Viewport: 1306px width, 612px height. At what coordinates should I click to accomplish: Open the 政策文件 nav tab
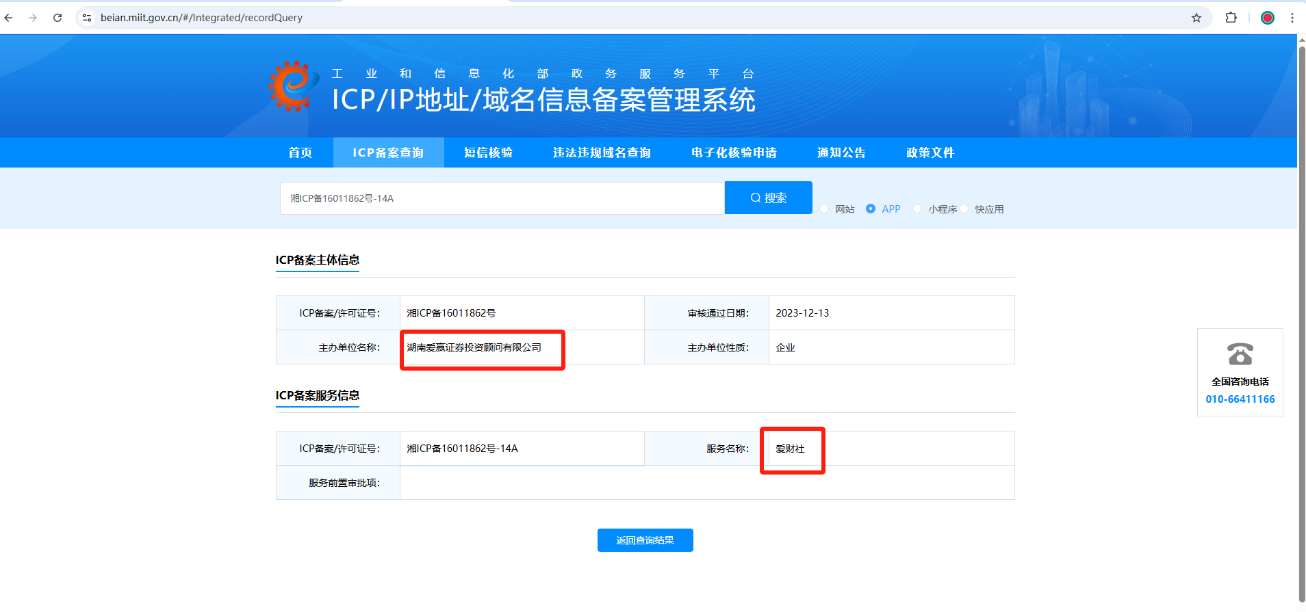click(x=930, y=152)
